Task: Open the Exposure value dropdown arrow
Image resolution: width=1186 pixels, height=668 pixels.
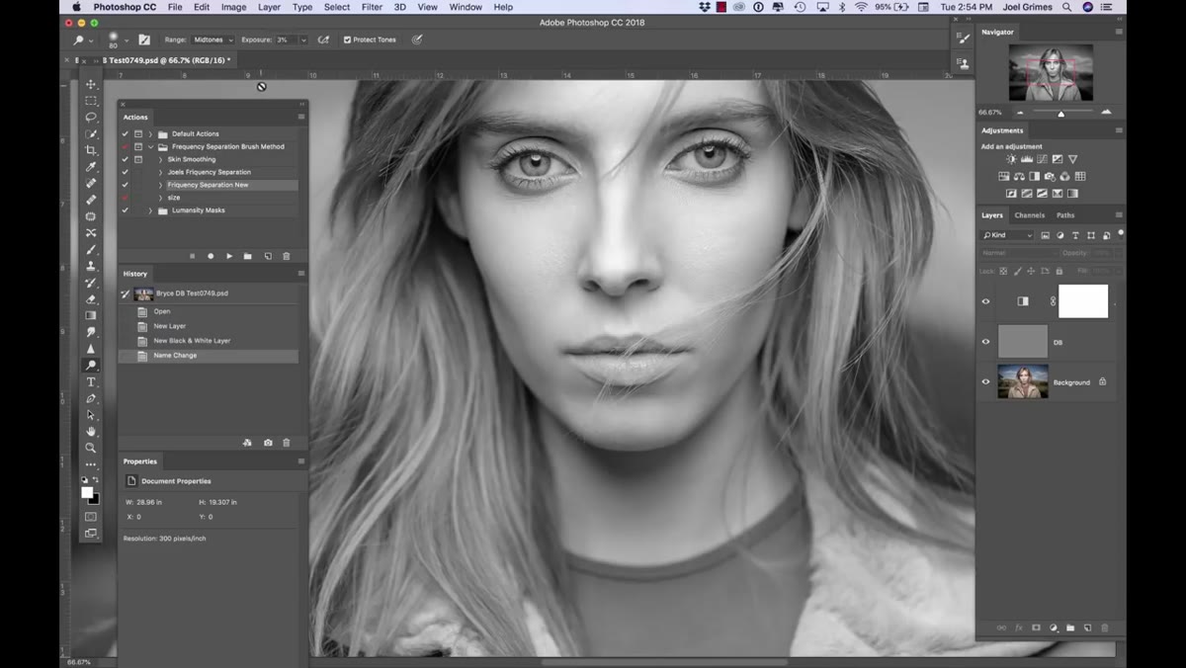Action: tap(303, 40)
